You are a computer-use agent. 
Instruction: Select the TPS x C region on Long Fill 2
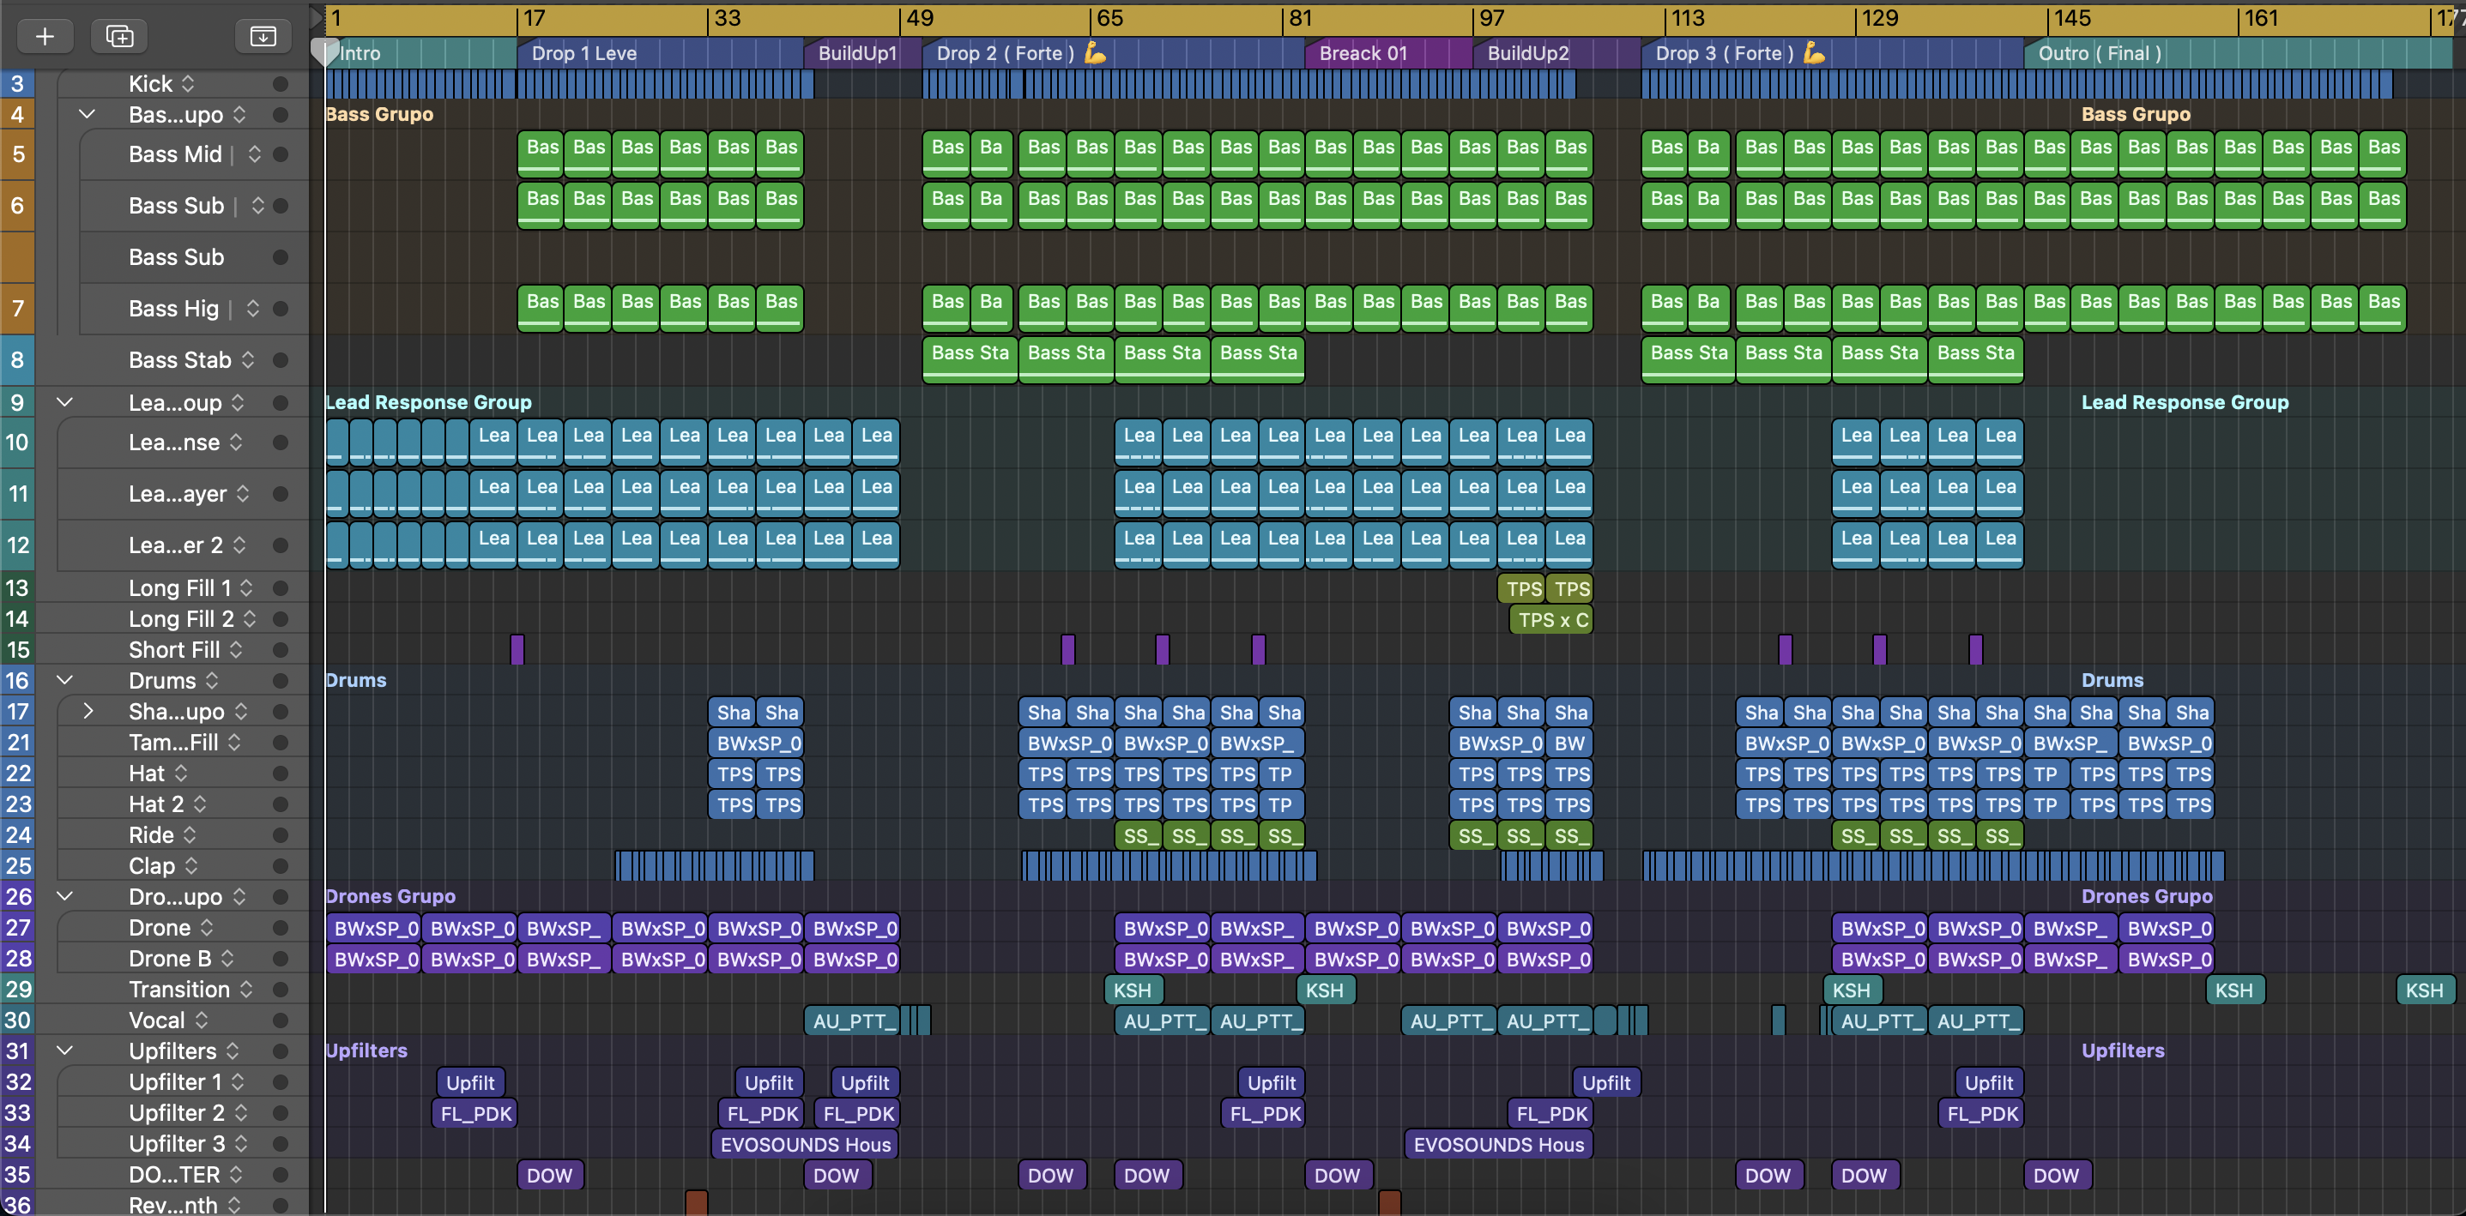[x=1552, y=620]
